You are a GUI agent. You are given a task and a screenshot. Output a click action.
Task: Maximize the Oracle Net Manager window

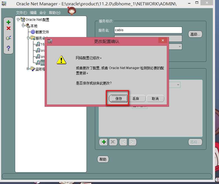[197, 3]
